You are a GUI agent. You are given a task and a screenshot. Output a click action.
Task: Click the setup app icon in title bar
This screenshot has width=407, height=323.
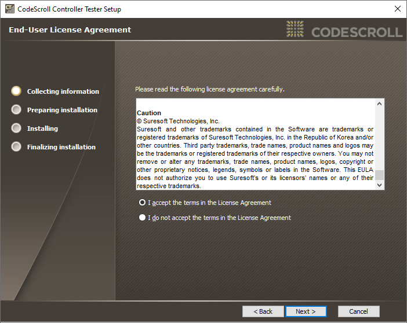(10, 9)
